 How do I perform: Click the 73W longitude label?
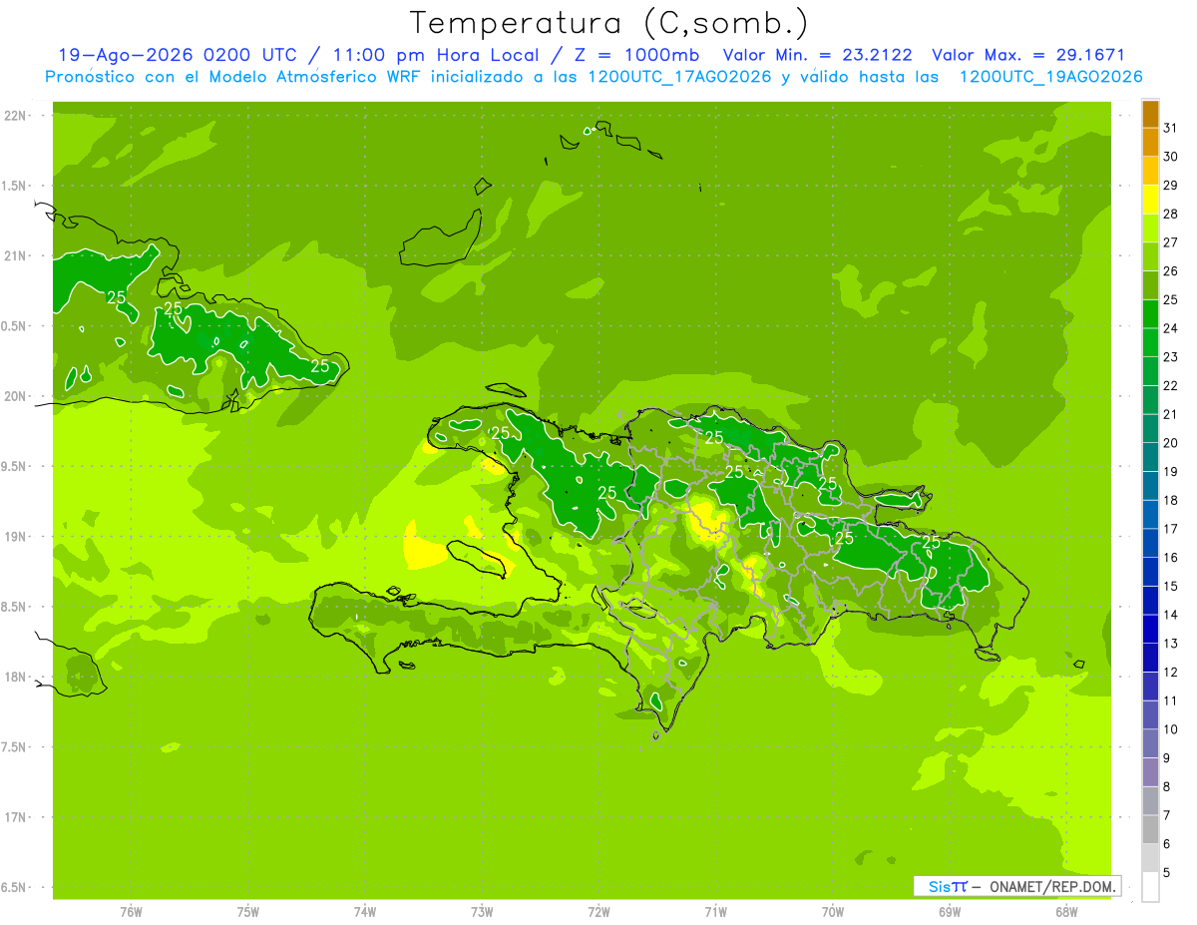point(482,912)
